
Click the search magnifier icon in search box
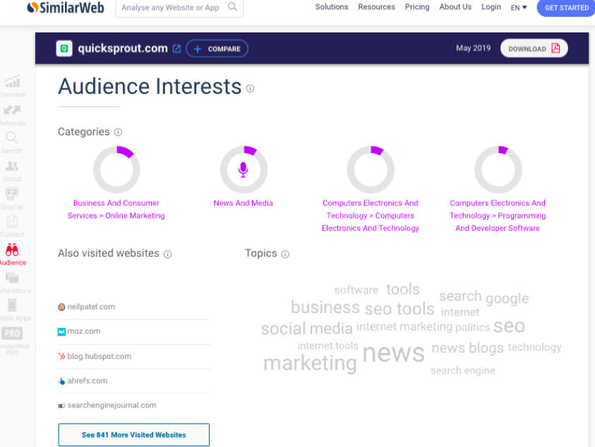click(232, 8)
